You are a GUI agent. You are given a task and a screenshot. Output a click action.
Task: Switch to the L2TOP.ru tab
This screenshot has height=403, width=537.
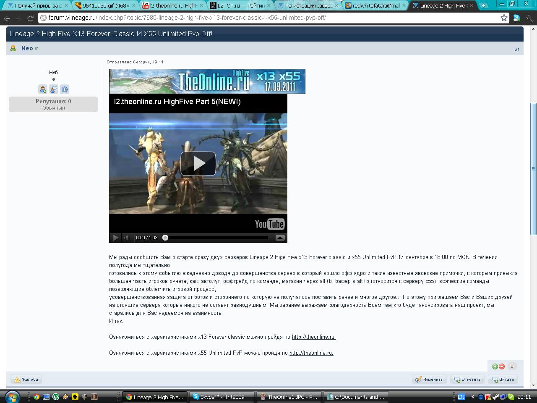240,5
